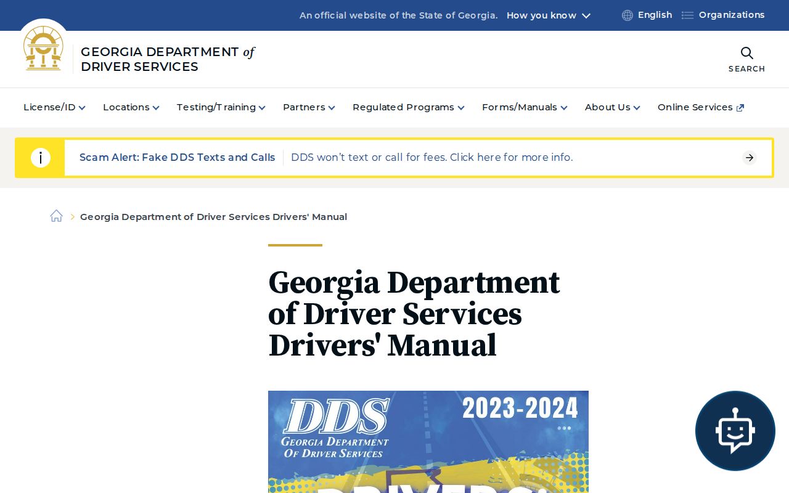Open the Forms/Manuals menu
This screenshot has width=789, height=493.
tap(525, 107)
